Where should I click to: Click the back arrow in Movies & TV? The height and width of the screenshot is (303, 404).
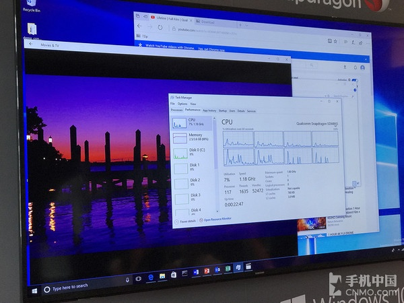31,44
